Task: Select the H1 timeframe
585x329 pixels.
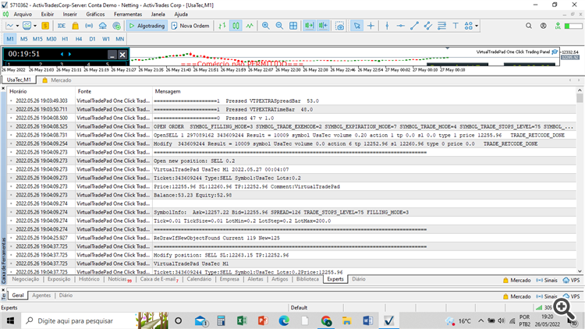Action: pos(65,39)
